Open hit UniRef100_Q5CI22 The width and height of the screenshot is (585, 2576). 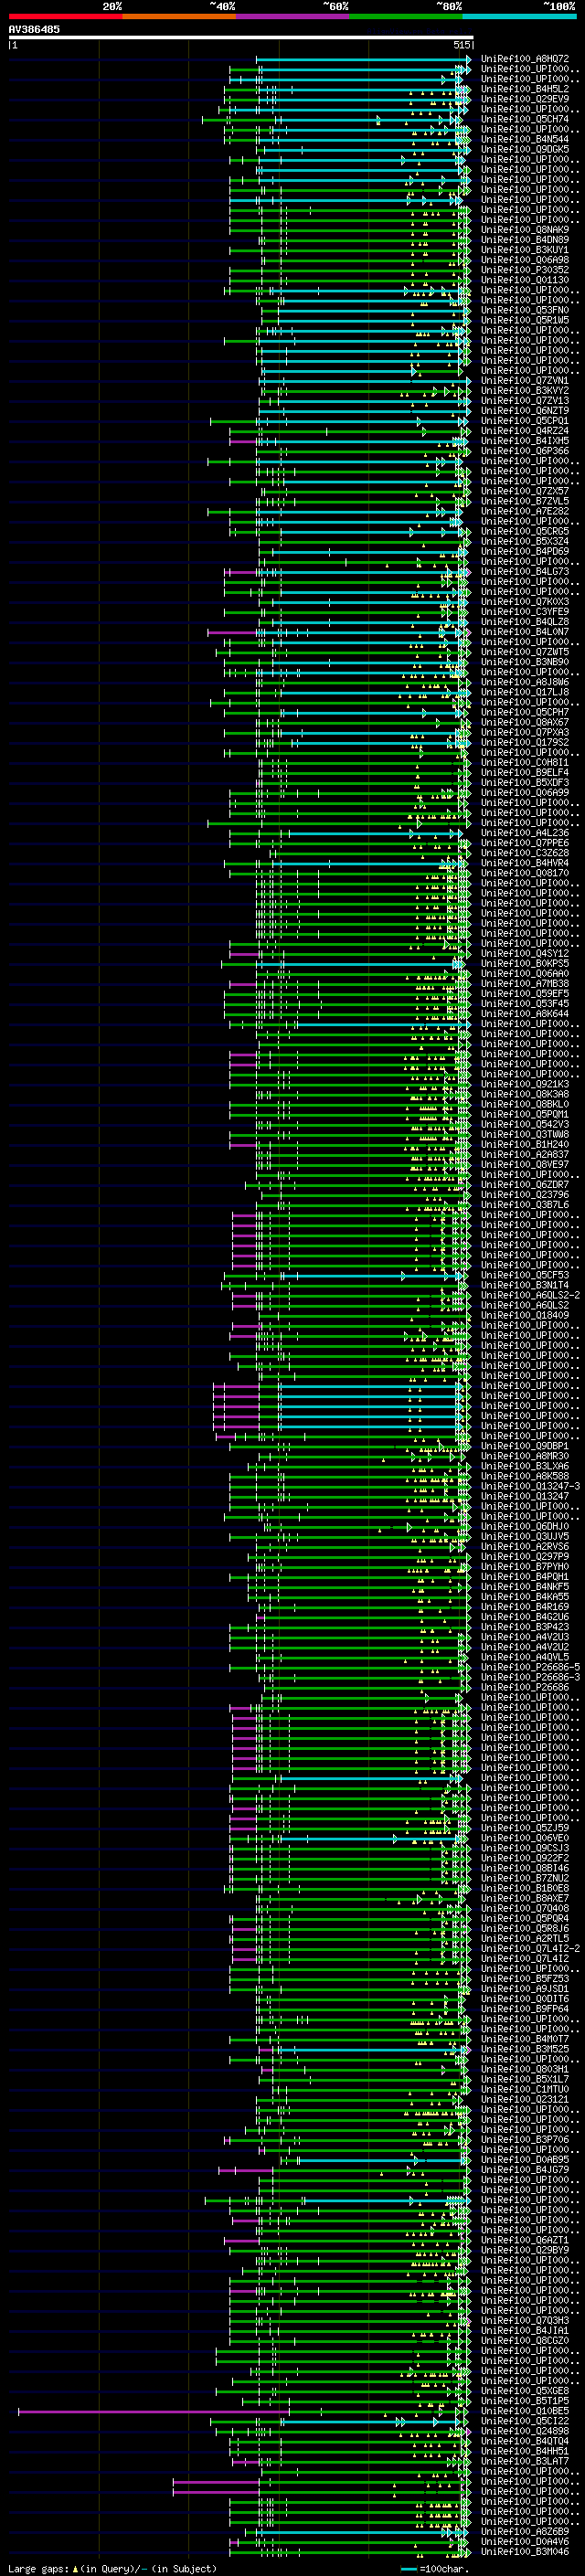coord(525,2421)
